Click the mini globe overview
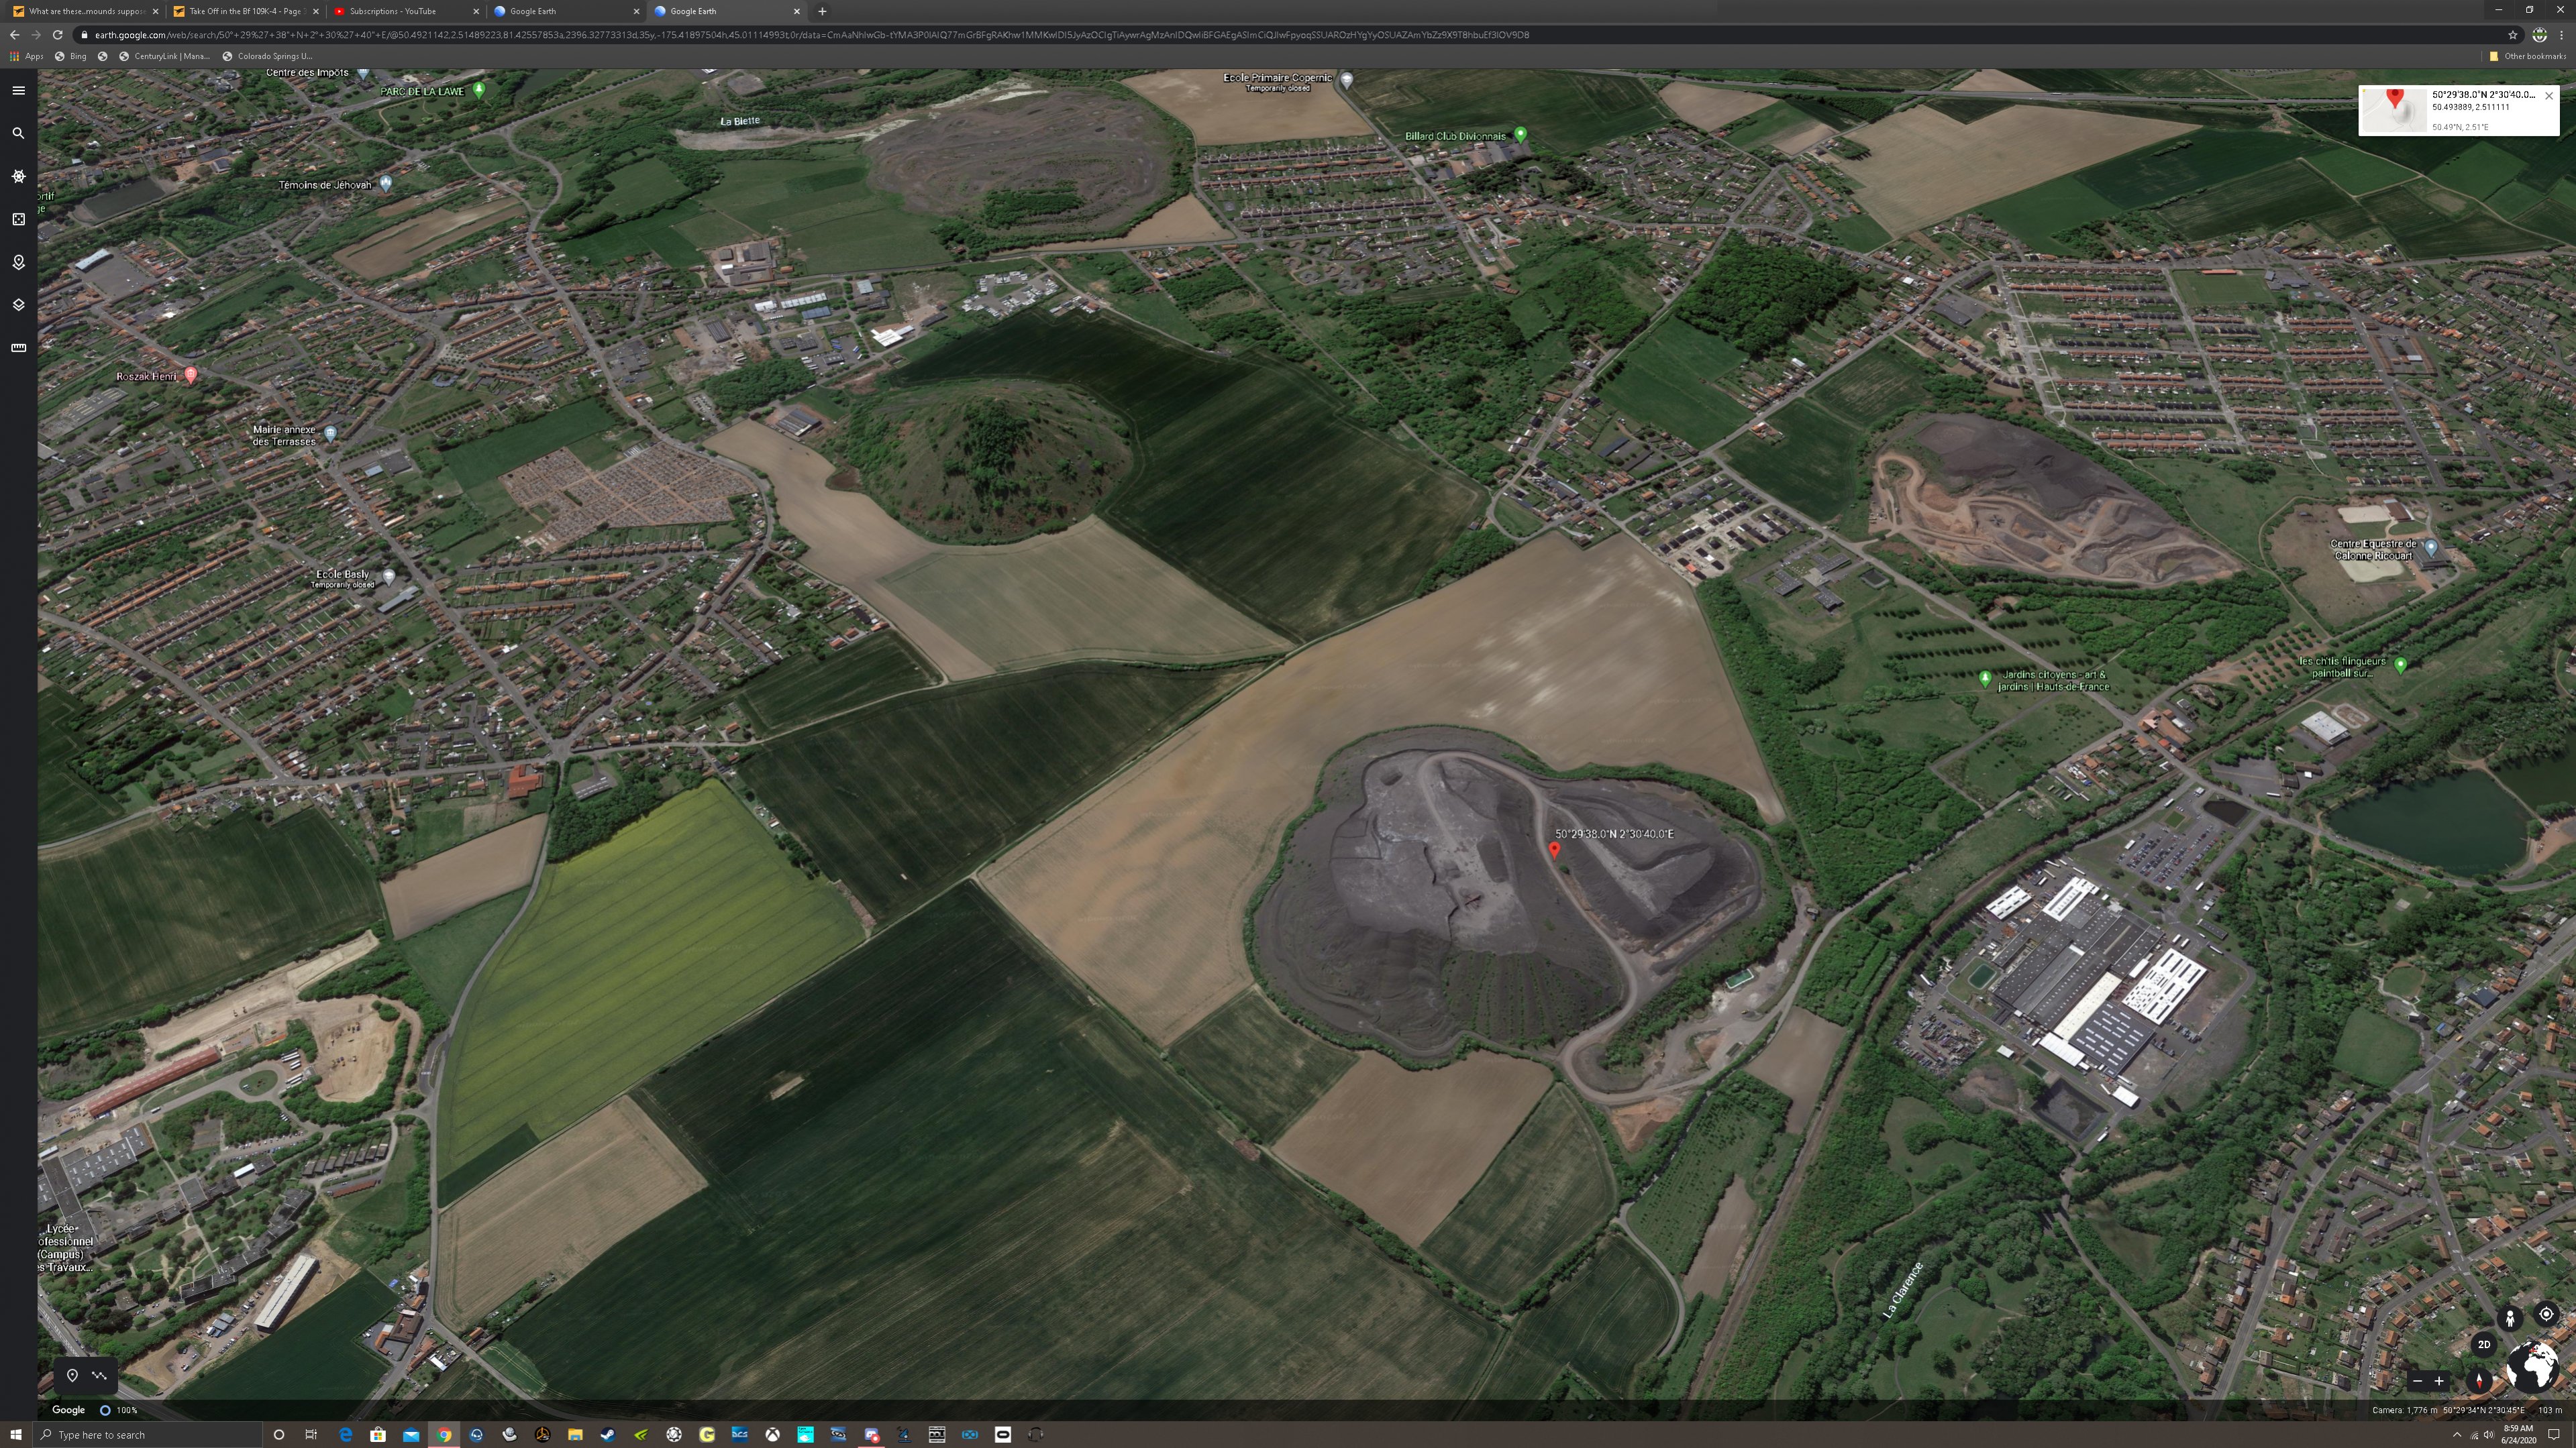Screen dimensions: 2576x1448 point(2534,1366)
